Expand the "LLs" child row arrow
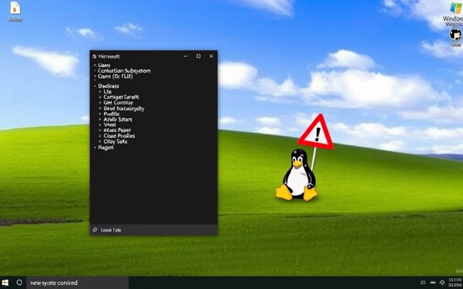The width and height of the screenshot is (463, 289). point(100,92)
